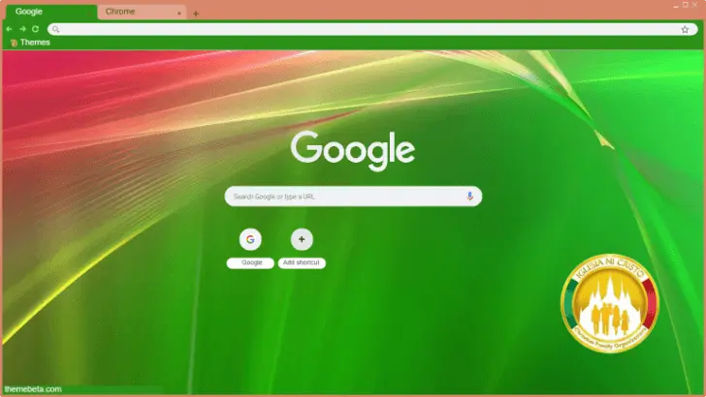The image size is (706, 397).
Task: Start voice search with the microphone icon
Action: coord(470,197)
